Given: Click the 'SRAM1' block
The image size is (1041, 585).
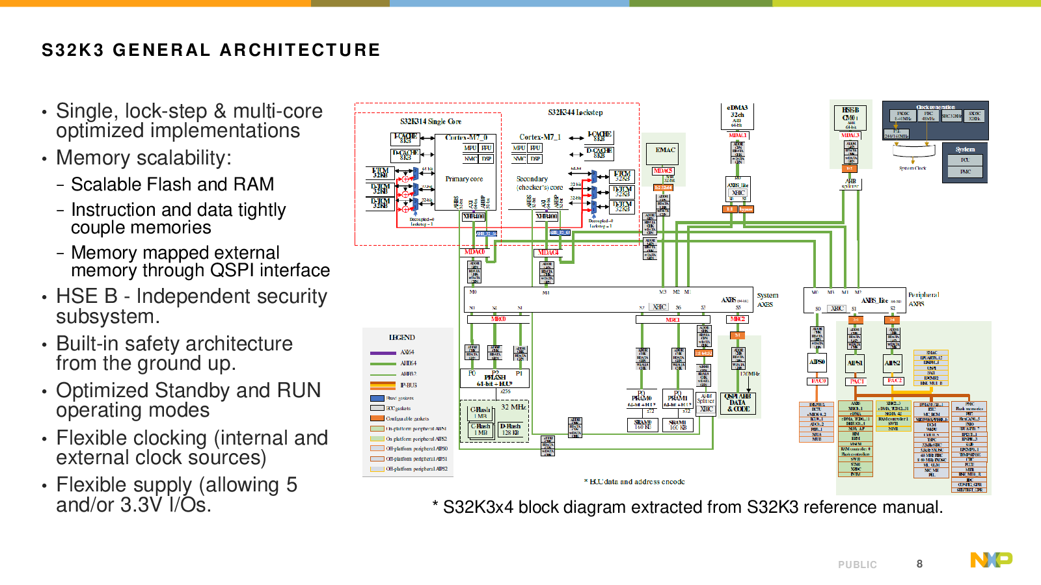Looking at the screenshot, I should (x=677, y=424).
